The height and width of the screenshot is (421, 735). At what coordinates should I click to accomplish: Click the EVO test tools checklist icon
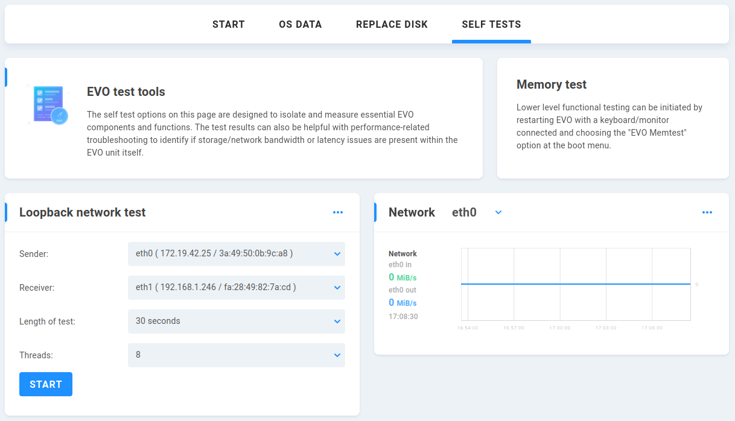click(x=48, y=104)
